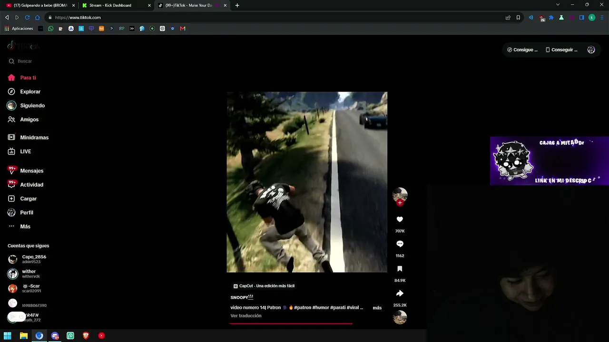
Task: Open the Windows Start menu
Action: [x=8, y=336]
